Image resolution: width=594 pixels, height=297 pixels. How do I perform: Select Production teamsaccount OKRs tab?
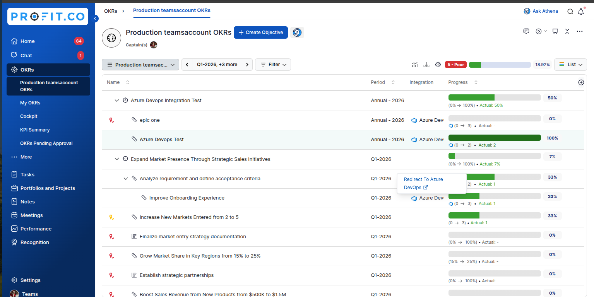coord(172,10)
